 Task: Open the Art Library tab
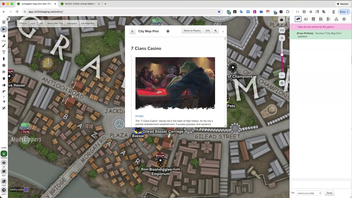tap(306, 19)
